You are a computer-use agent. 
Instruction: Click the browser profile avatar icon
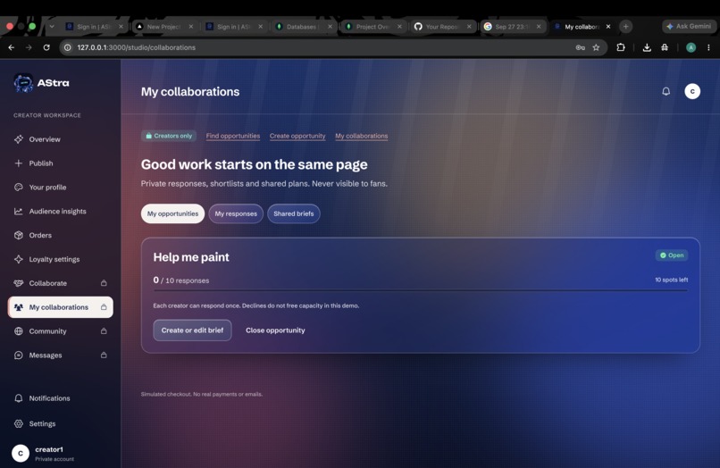click(691, 47)
